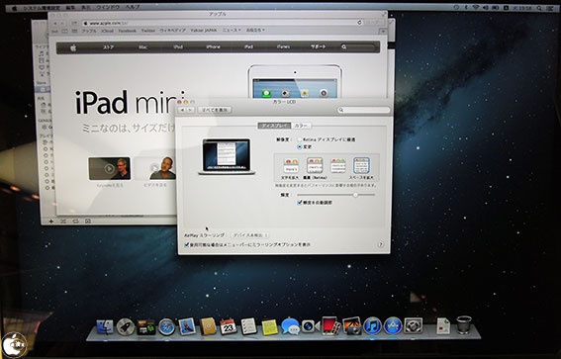Open yellow Notes icon in Dock

click(269, 327)
